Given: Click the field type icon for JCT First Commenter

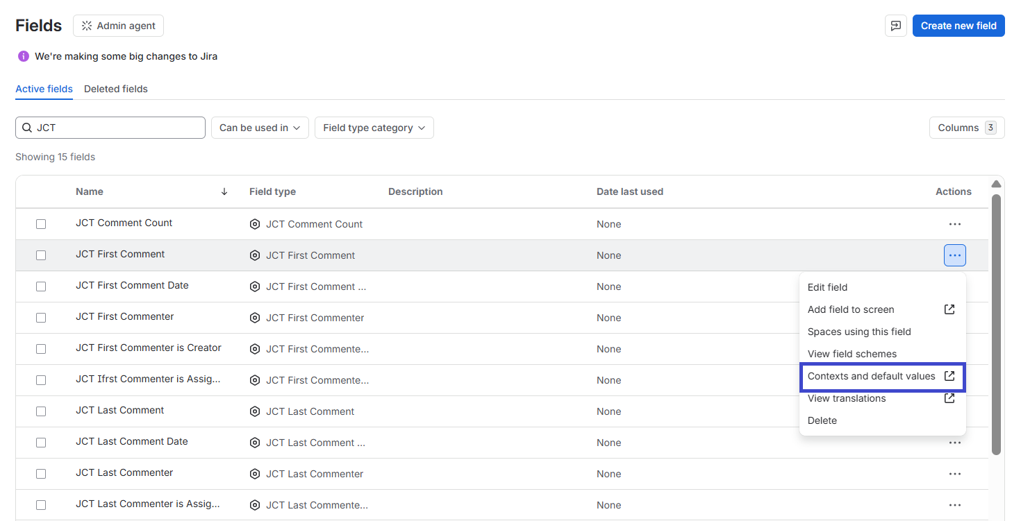Looking at the screenshot, I should (255, 318).
